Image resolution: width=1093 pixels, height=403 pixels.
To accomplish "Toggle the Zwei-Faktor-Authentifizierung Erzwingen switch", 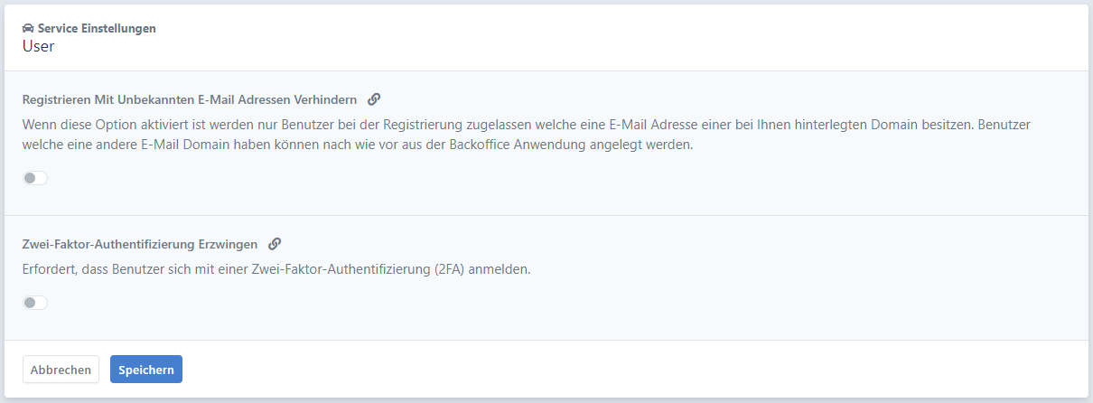I will click(35, 303).
